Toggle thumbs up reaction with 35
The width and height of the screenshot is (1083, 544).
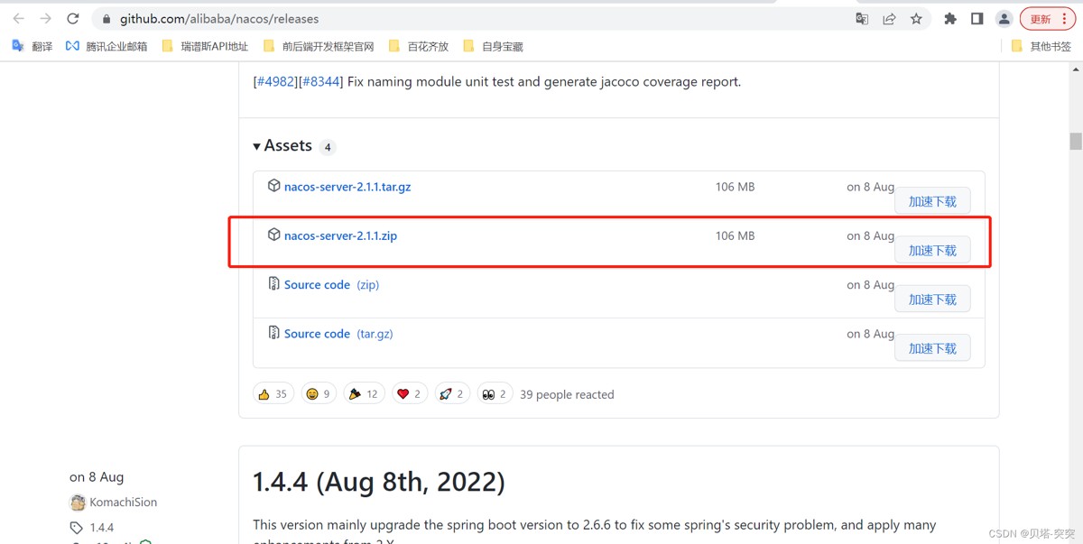[x=273, y=394]
